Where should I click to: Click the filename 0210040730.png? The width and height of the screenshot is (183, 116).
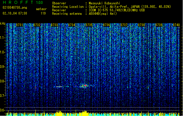[x=15, y=8]
